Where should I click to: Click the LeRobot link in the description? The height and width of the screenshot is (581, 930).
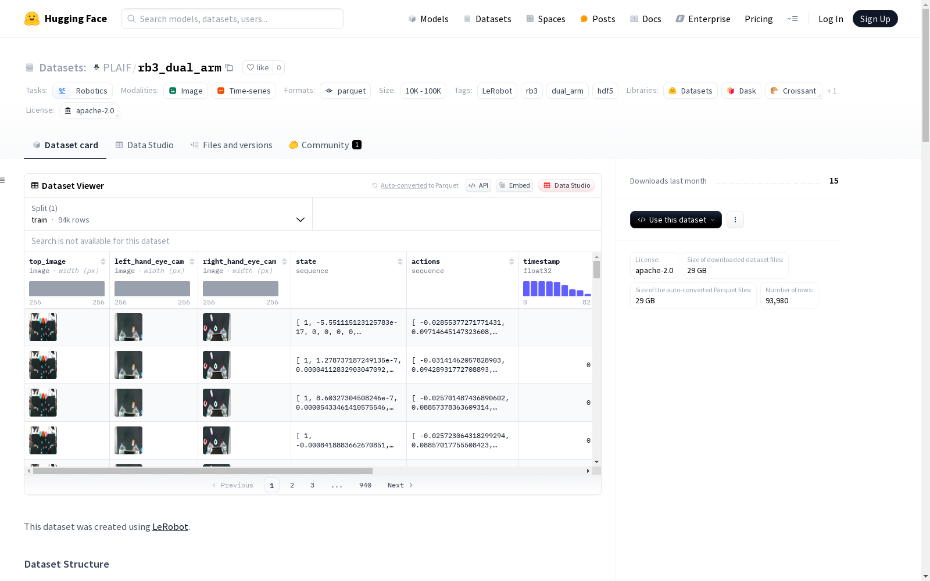[170, 527]
